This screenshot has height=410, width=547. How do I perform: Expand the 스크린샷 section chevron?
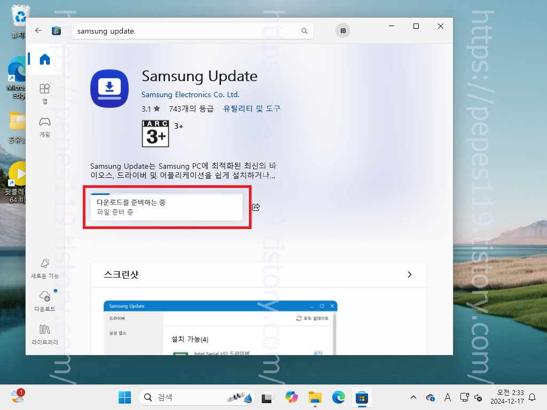410,275
